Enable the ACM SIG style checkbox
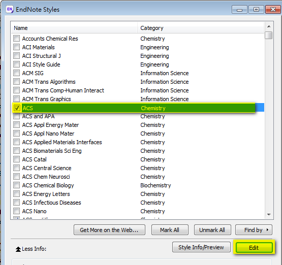This screenshot has width=282, height=265. [x=17, y=73]
